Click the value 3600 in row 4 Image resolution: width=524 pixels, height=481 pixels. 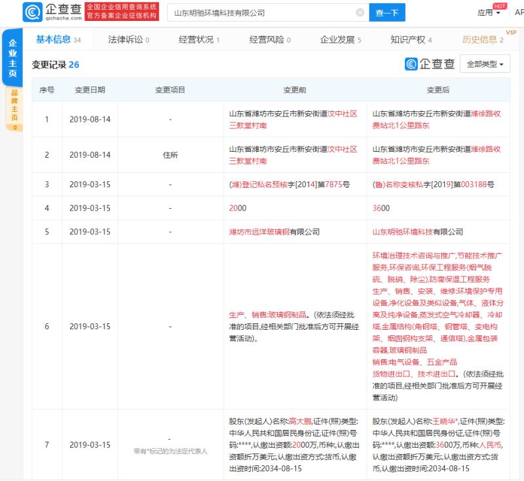tap(381, 208)
